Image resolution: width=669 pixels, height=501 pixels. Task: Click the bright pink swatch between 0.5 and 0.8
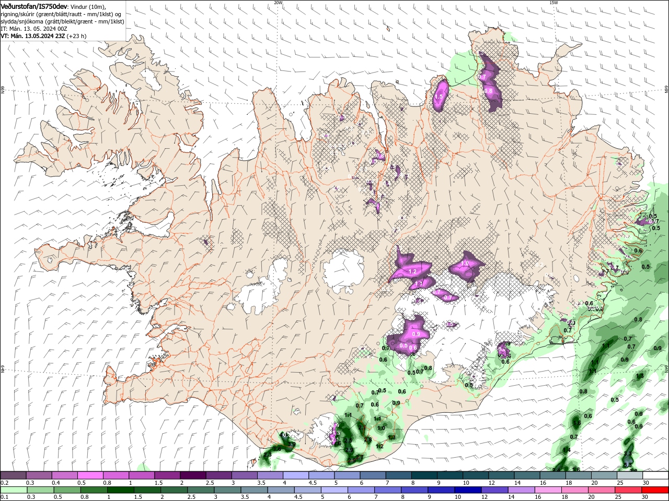(90, 475)
